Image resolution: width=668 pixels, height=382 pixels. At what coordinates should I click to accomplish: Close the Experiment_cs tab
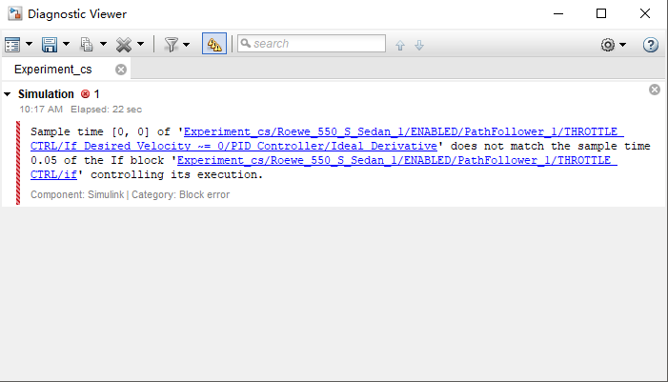click(121, 70)
